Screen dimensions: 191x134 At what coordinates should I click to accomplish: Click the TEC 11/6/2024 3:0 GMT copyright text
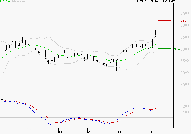(x=156, y=2)
